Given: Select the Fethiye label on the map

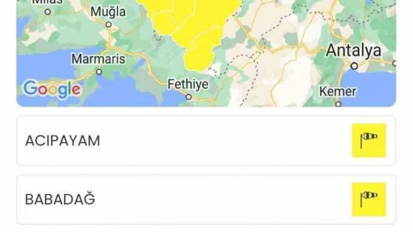Looking at the screenshot, I should (188, 84).
